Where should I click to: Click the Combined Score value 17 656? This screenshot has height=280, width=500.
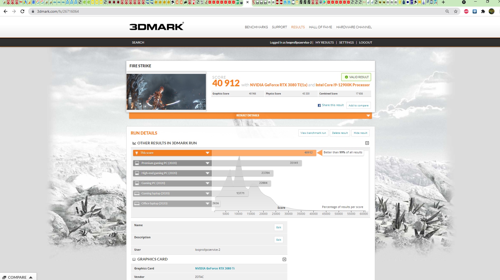point(359,94)
